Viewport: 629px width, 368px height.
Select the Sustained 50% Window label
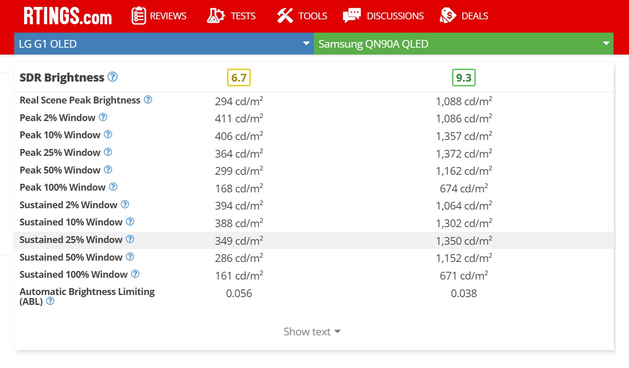(71, 257)
